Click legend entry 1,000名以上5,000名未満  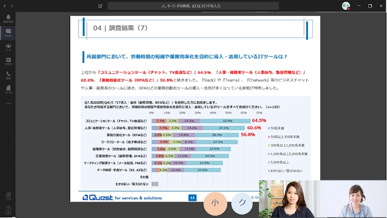click(x=288, y=154)
